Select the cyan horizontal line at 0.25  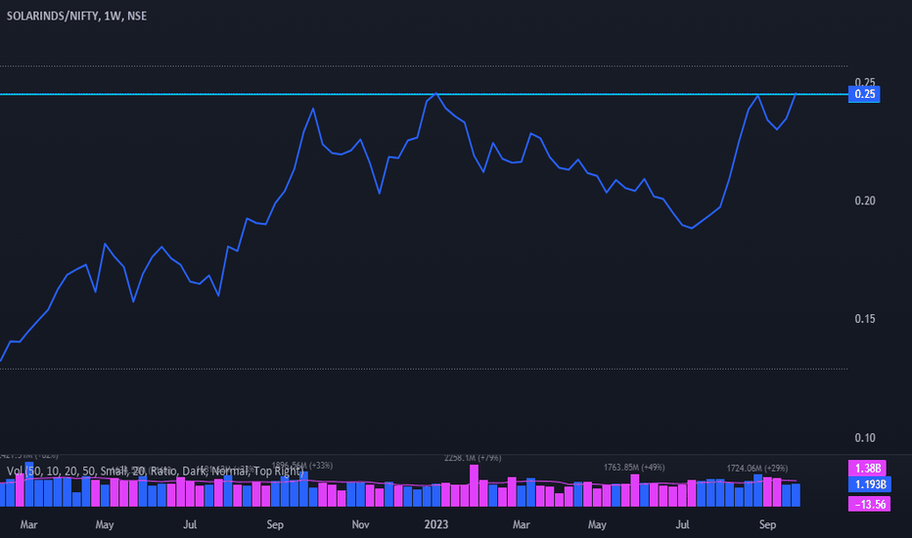424,94
